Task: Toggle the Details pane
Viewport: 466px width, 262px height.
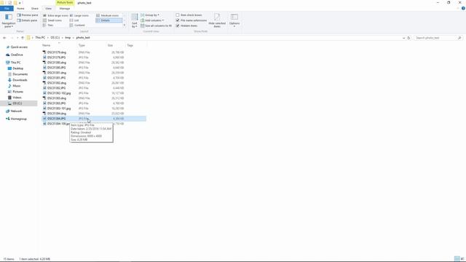Action: click(x=28, y=20)
